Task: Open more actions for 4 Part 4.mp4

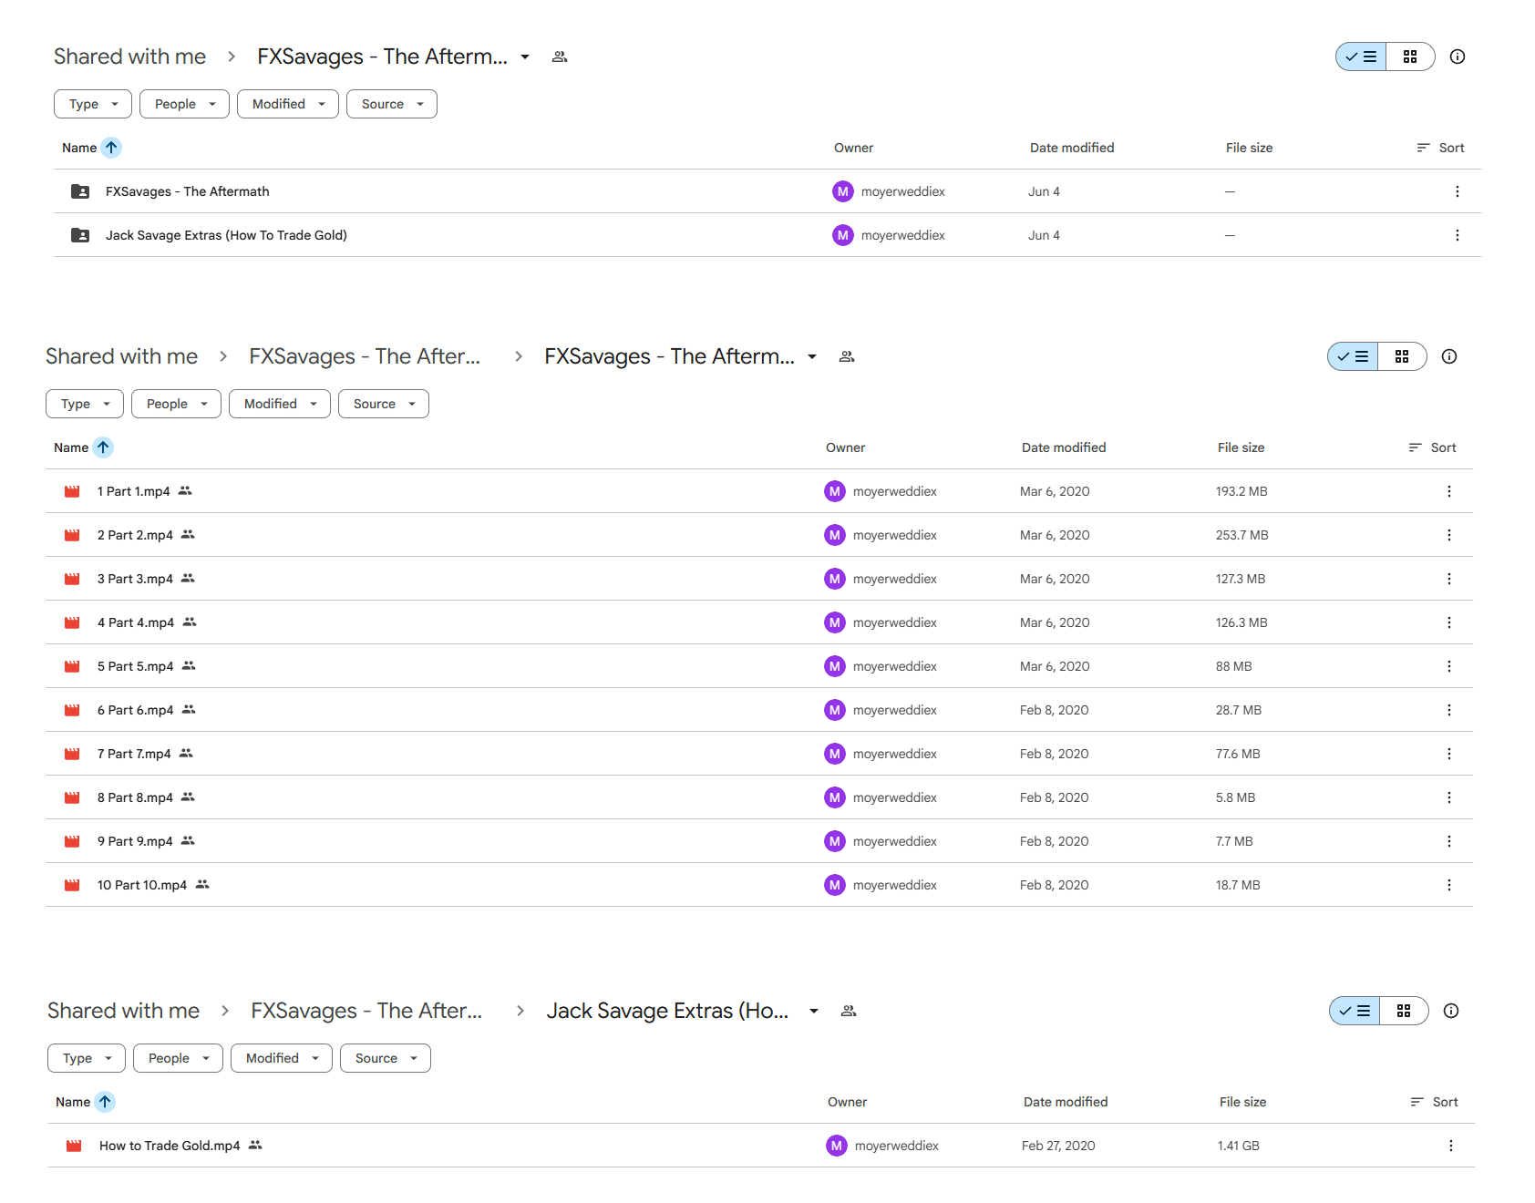Action: pos(1449,622)
